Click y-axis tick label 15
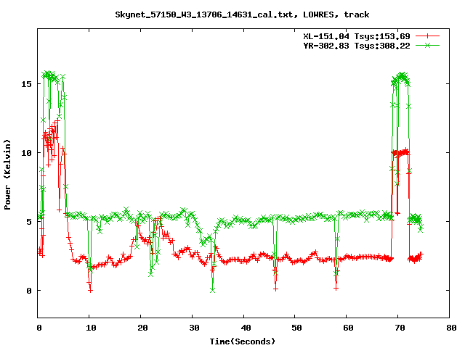This screenshot has height=348, width=465. (26, 84)
